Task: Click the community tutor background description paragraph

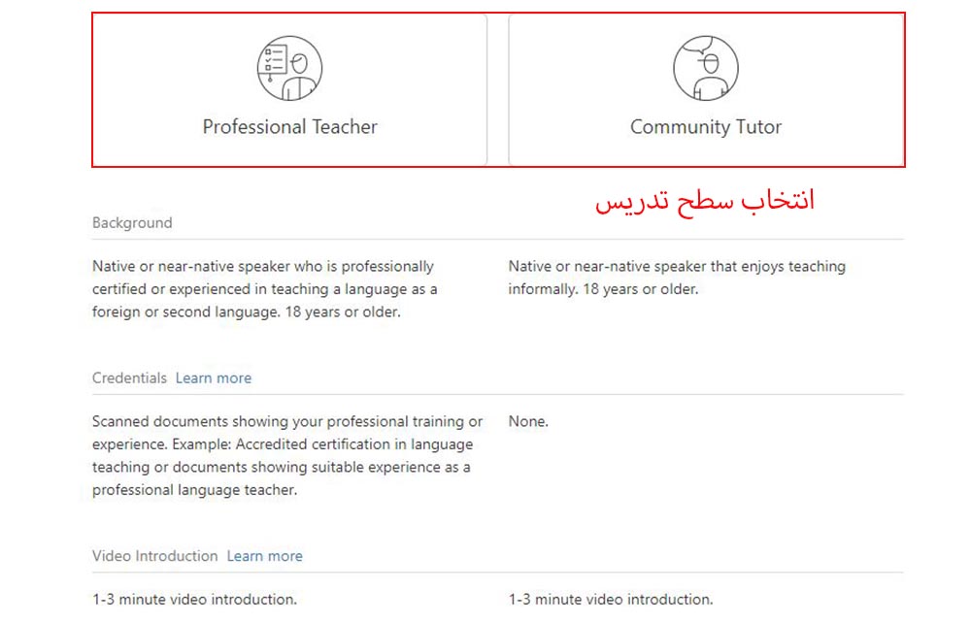Action: [677, 278]
